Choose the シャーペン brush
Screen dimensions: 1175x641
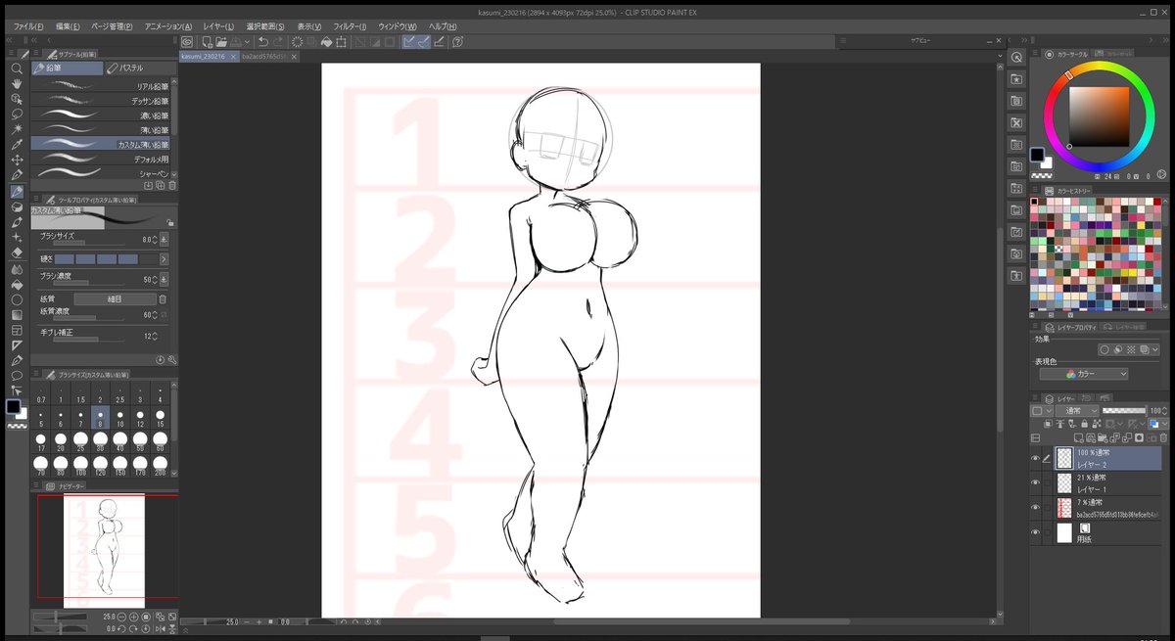[x=101, y=172]
